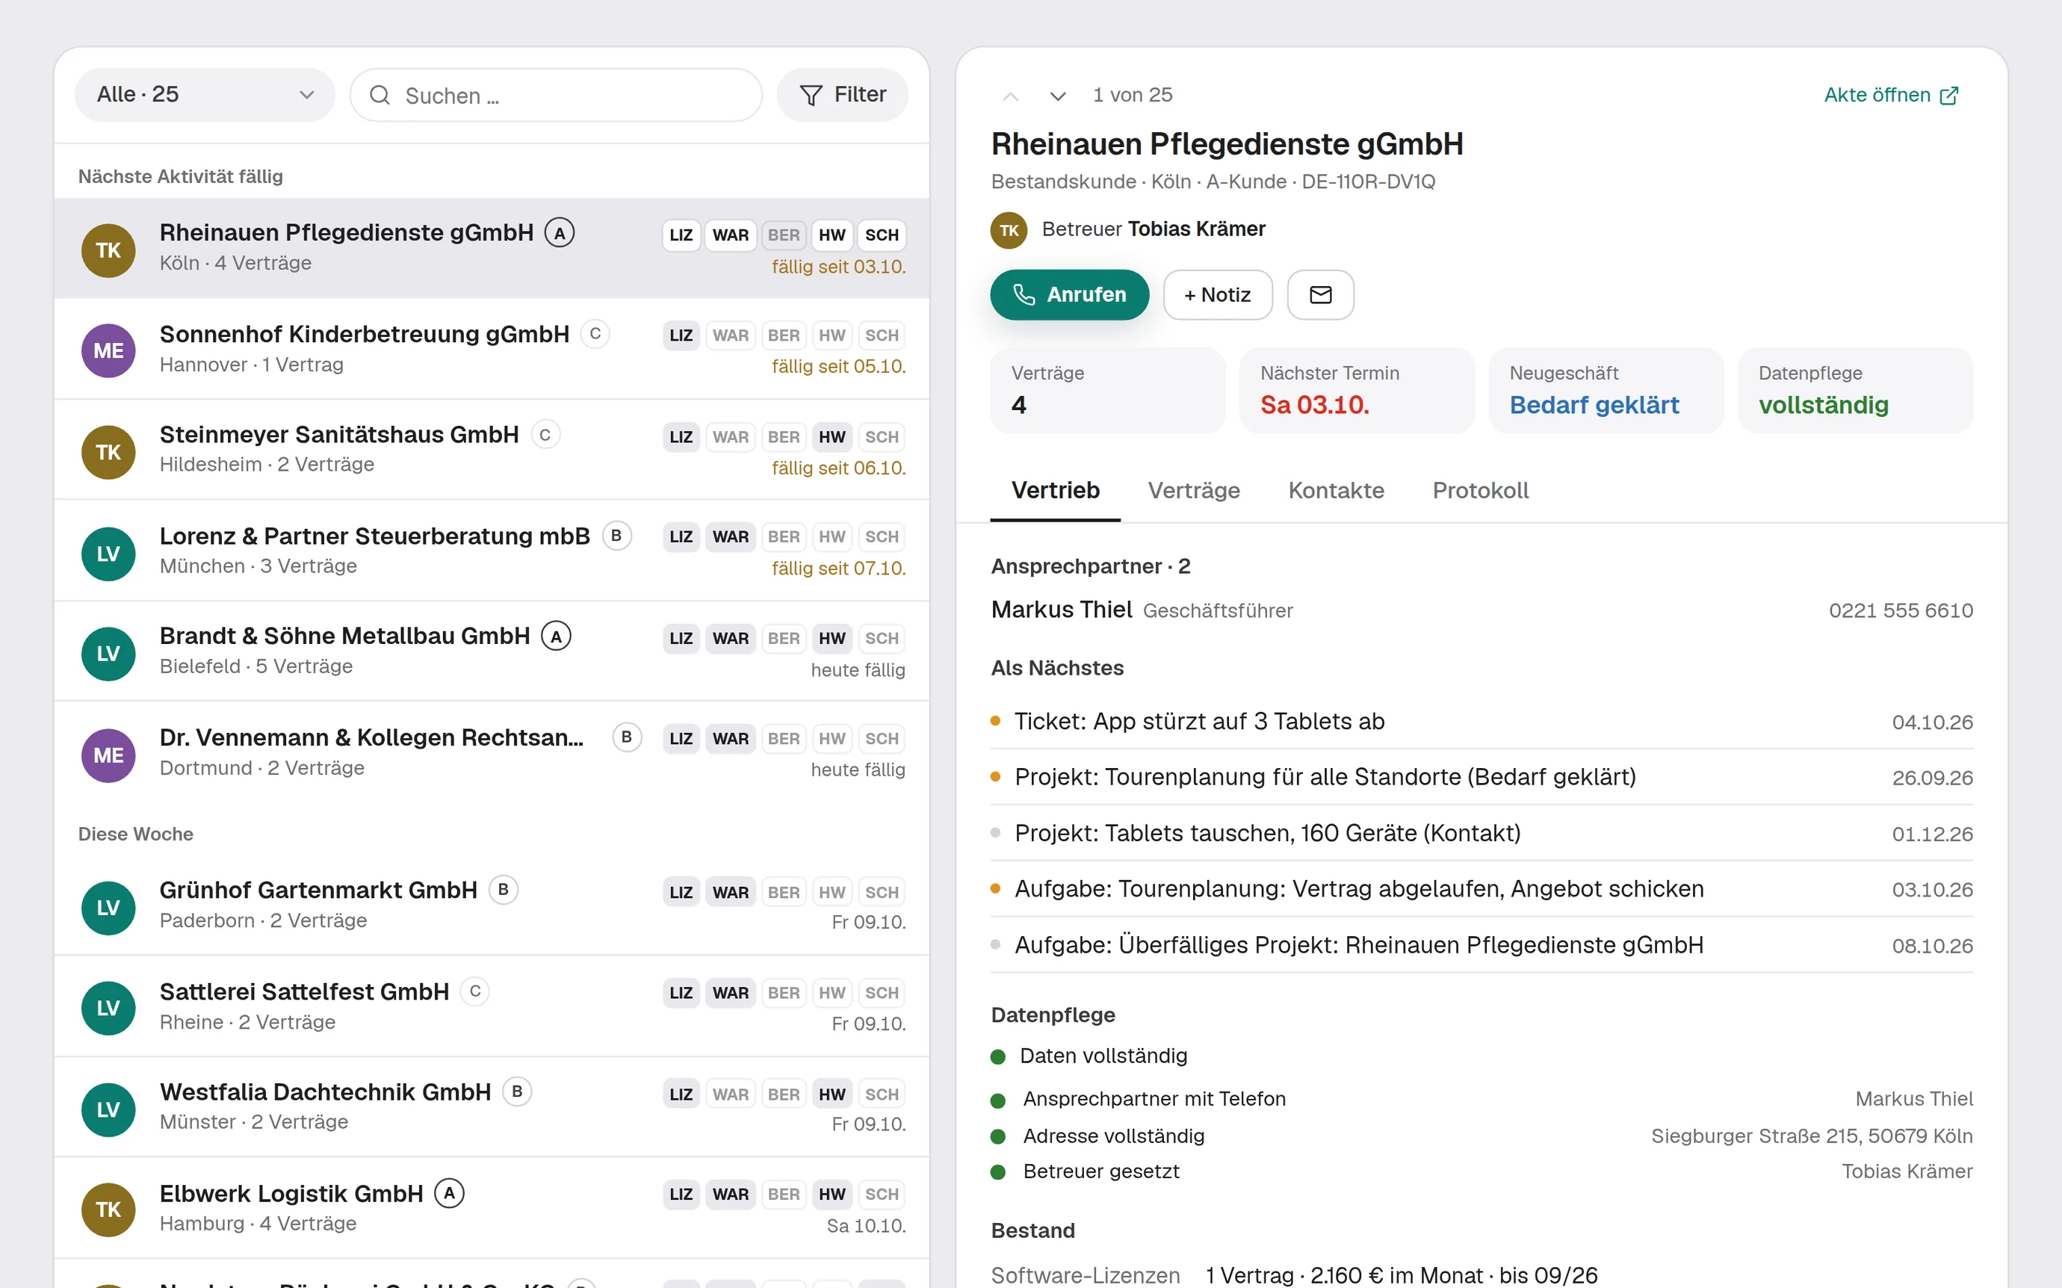Switch to the Verträge tab
2062x1288 pixels.
tap(1193, 491)
